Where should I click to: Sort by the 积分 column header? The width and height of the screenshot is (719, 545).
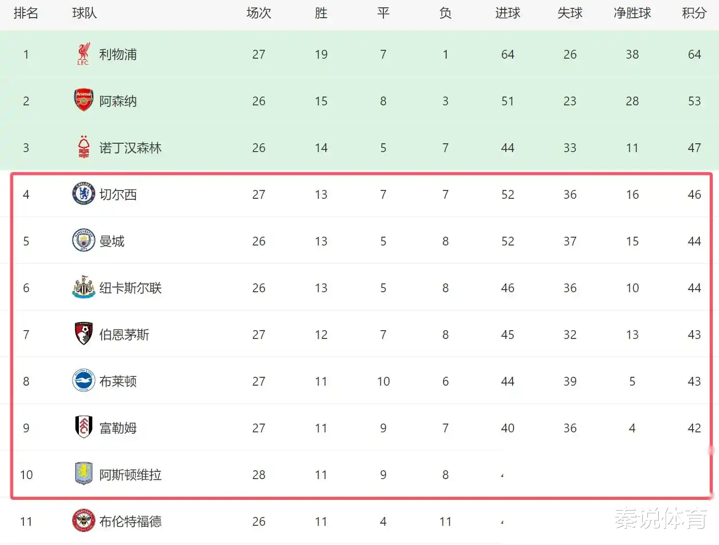694,13
